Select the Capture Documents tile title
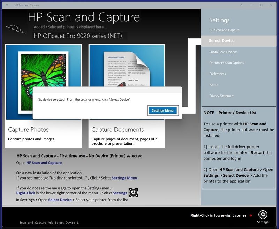Image resolution: width=279 pixels, height=229 pixels. tap(118, 130)
